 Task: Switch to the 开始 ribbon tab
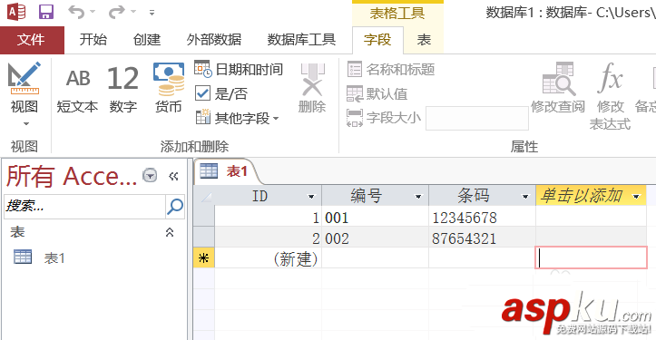pyautogui.click(x=93, y=40)
